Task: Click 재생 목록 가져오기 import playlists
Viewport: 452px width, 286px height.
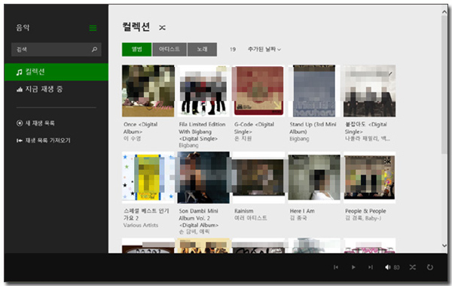Action: (43, 140)
